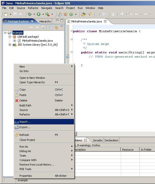The height and width of the screenshot is (184, 155).
Task: Open Package Explorer view menu triangle
Action: (x=62, y=26)
